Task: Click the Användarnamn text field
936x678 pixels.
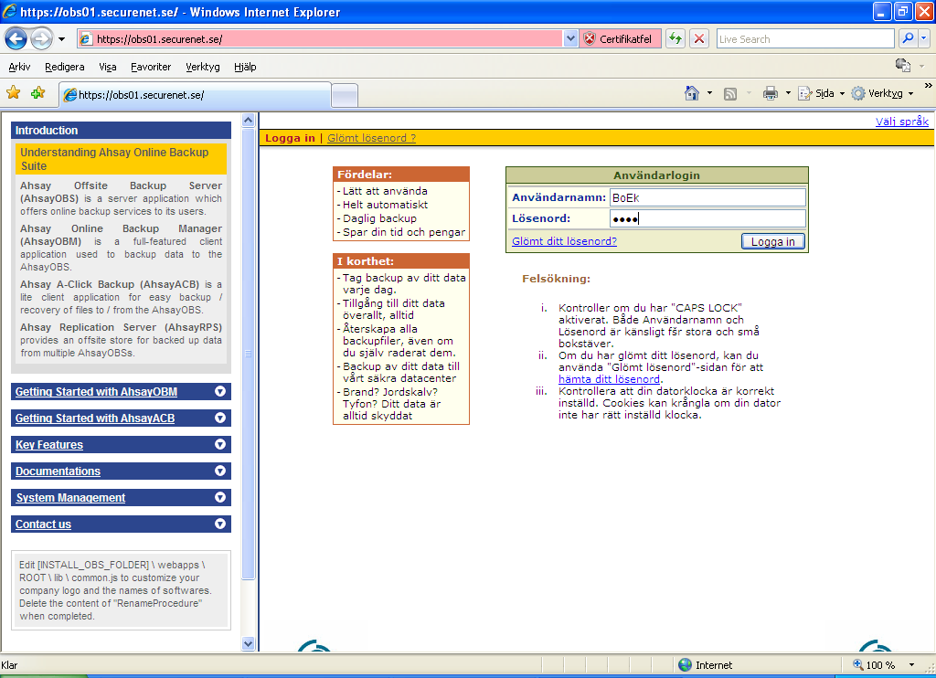Action: 707,197
